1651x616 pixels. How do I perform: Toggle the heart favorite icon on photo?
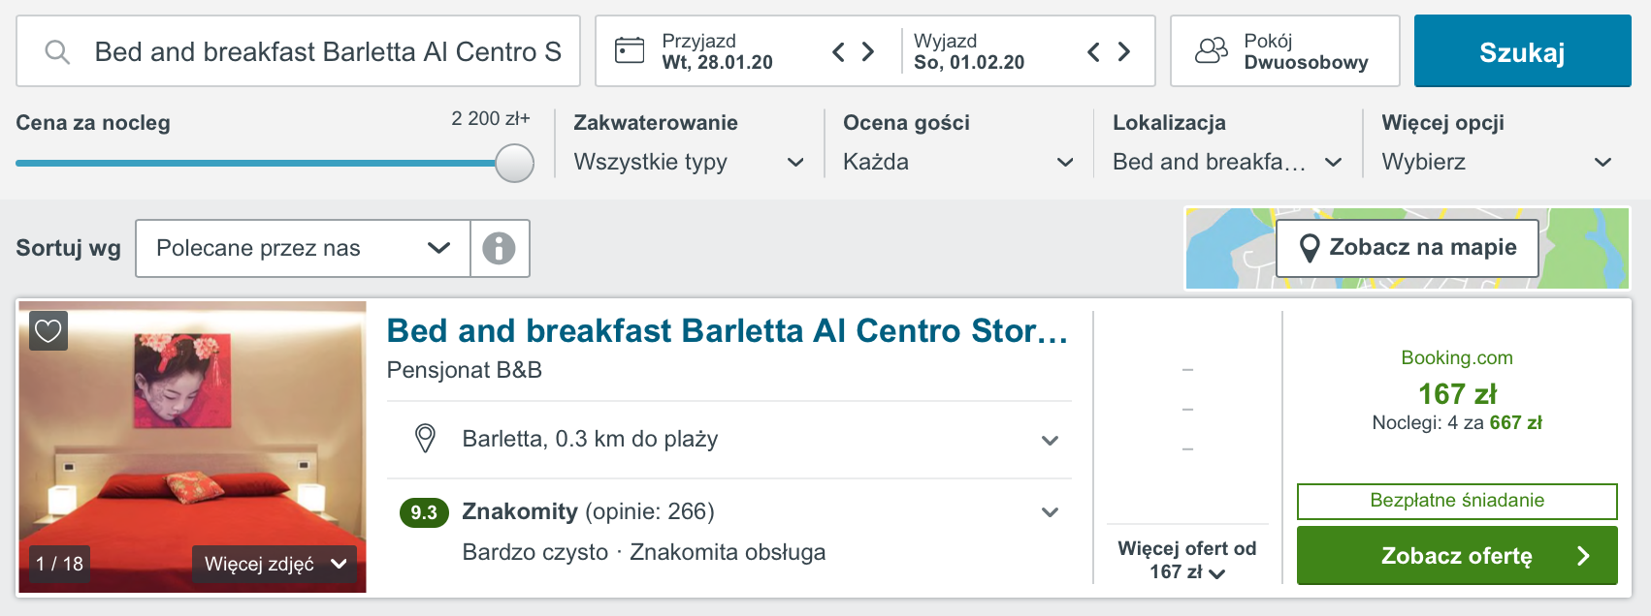[49, 331]
